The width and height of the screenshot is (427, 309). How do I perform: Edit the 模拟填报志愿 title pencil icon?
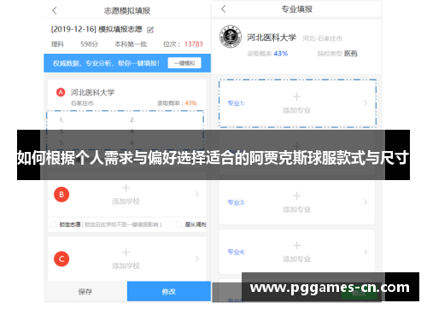pos(150,29)
